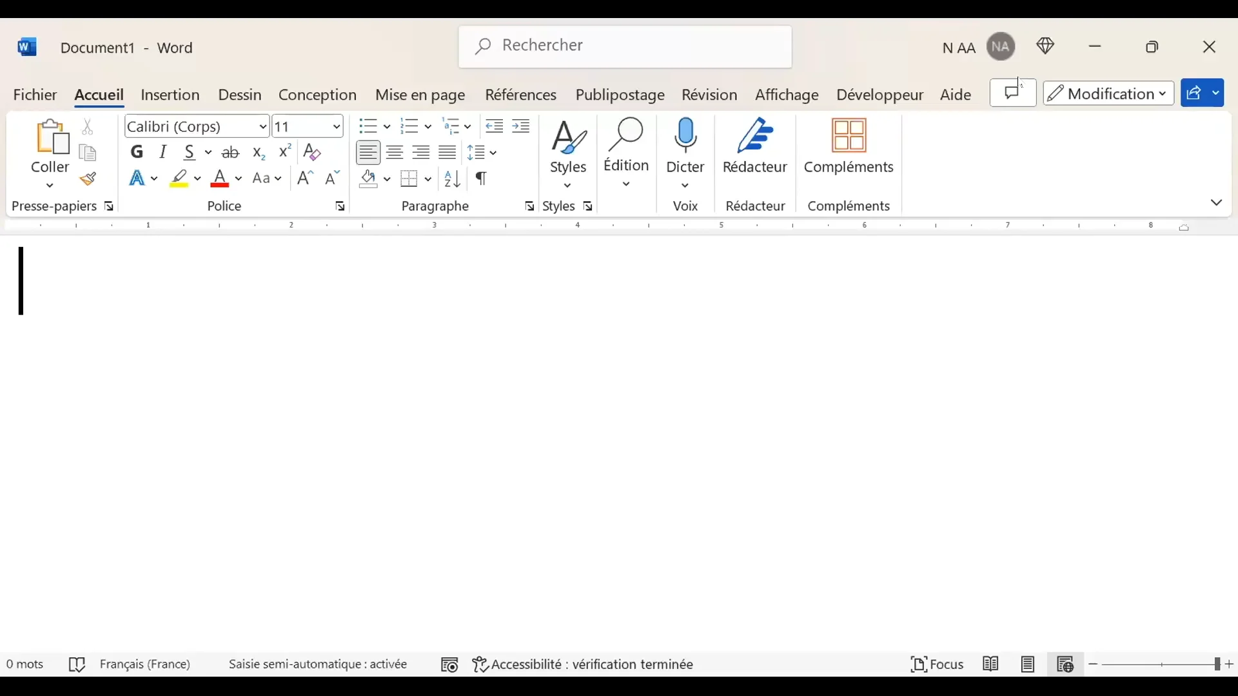Collapse the ribbon with chevron
Image resolution: width=1238 pixels, height=696 pixels.
(1217, 204)
